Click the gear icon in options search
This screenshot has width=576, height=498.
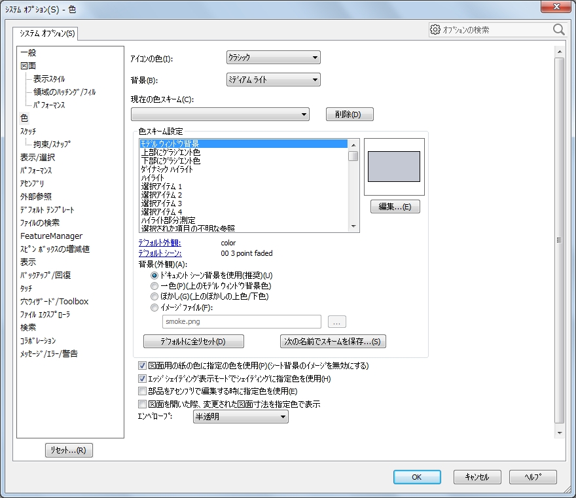point(435,29)
